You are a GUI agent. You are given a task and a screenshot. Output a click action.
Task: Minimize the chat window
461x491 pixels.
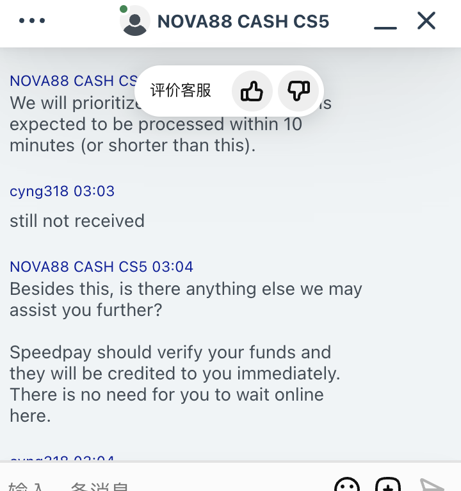coord(385,28)
